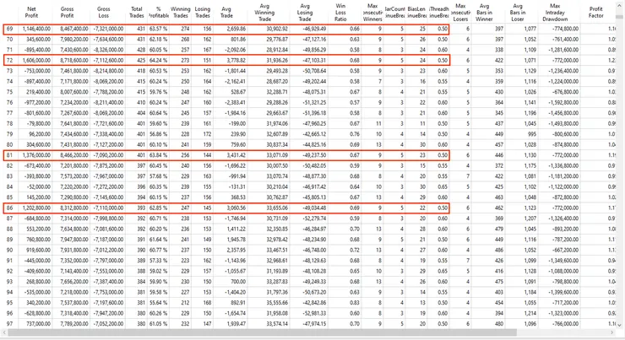Click avg trade 3,778.82 in row 72
625x340 pixels.
click(236, 60)
